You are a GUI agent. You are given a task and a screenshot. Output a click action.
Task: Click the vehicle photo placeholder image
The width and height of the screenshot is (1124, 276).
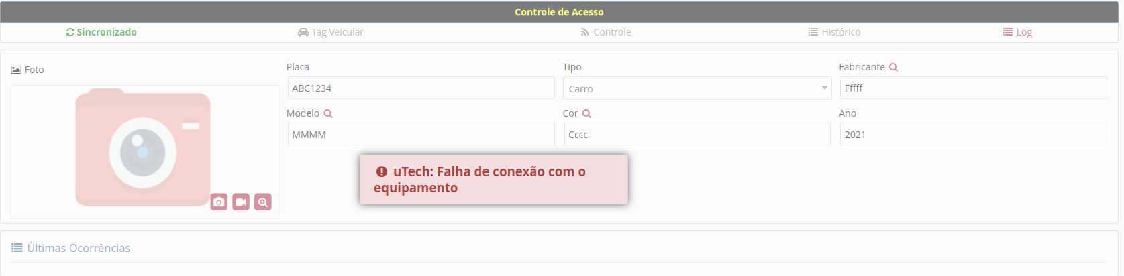[143, 147]
